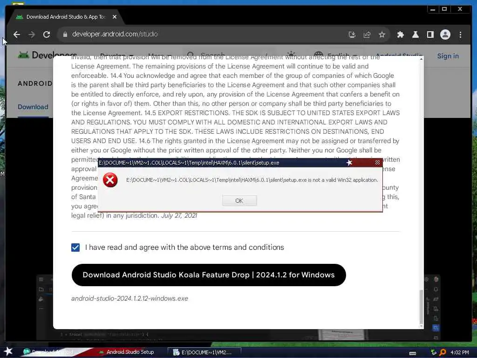Screen dimensions: 477x358
Task: Click the magnifier search icon in system tray
Action: coord(443,352)
